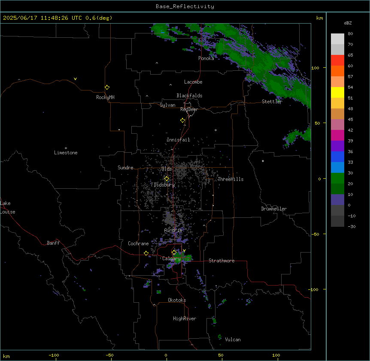Click the dBZ legend heading
The height and width of the screenshot is (361, 370).
point(348,23)
